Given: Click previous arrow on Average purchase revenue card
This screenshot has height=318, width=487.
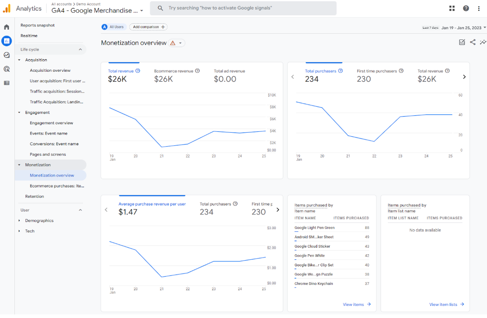Looking at the screenshot, I should tap(106, 209).
